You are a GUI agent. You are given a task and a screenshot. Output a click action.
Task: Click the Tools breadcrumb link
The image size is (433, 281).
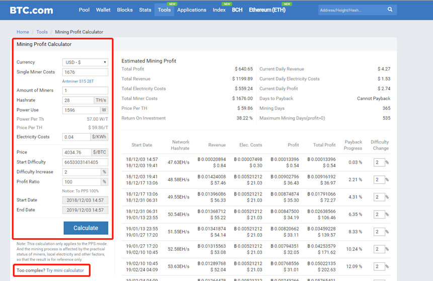tap(42, 32)
